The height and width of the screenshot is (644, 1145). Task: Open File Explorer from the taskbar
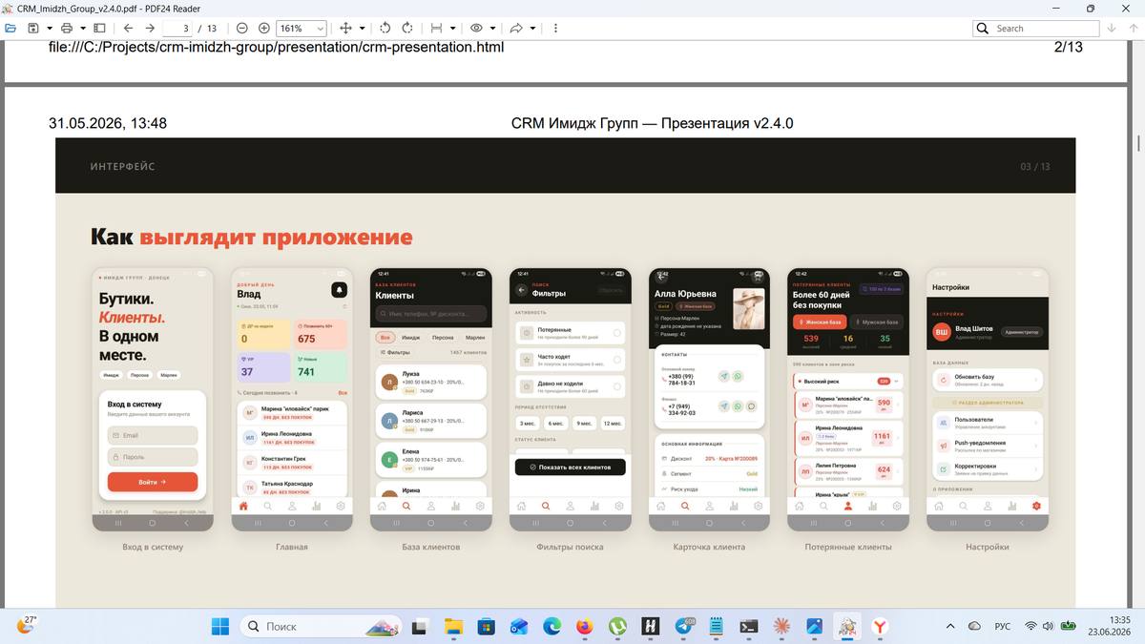[x=452, y=627]
